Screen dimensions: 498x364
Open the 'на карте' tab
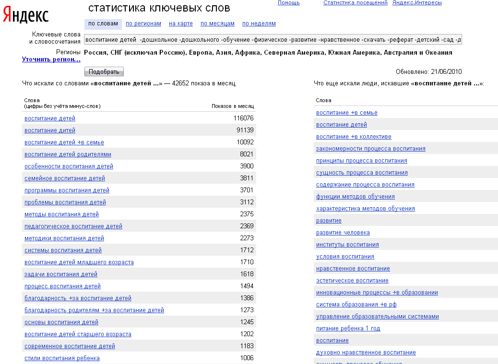click(180, 23)
